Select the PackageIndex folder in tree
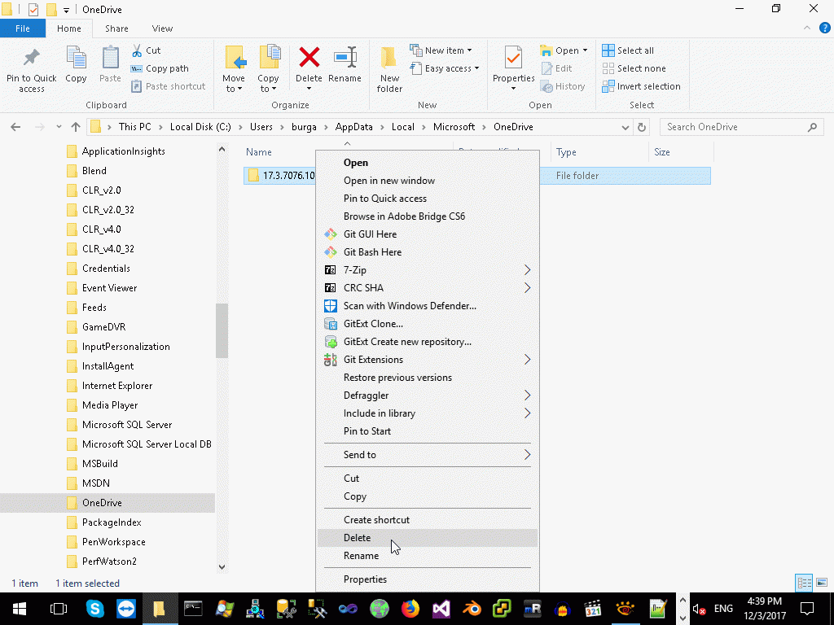834x625 pixels. pos(112,522)
